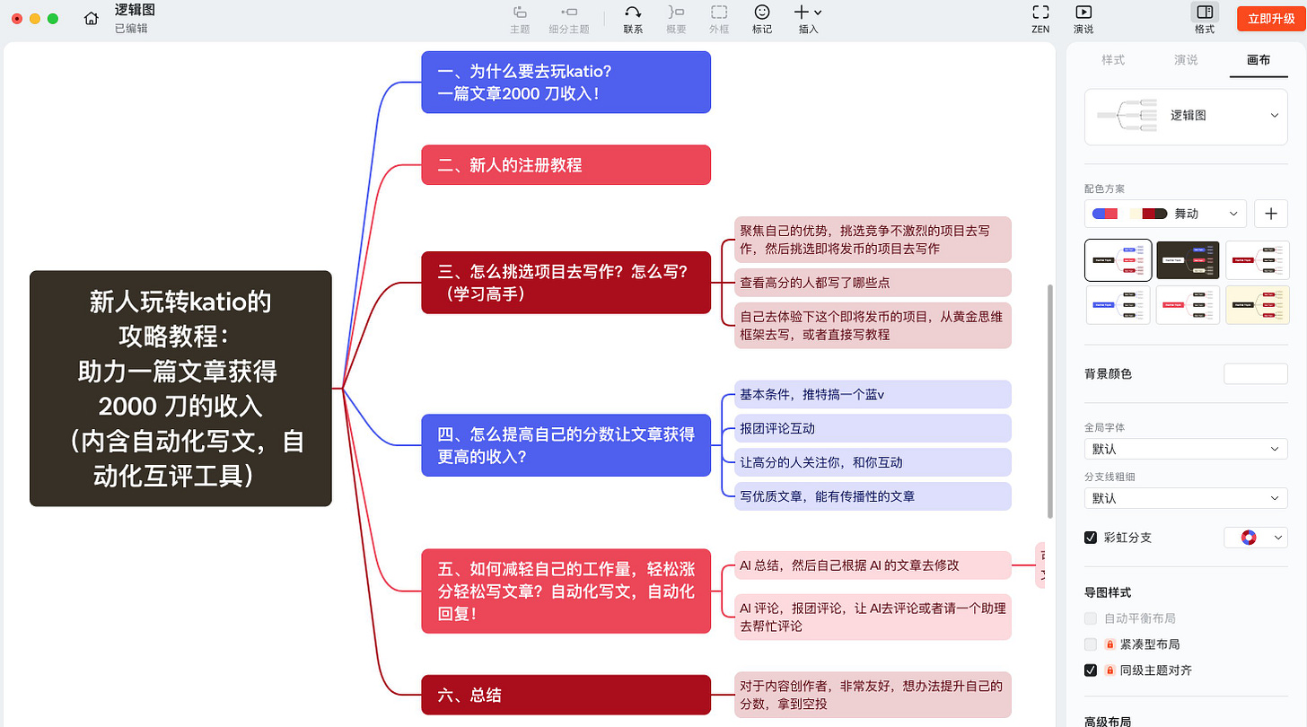Image resolution: width=1307 pixels, height=727 pixels.
Task: Open the insert (插入) plus menu
Action: (808, 19)
